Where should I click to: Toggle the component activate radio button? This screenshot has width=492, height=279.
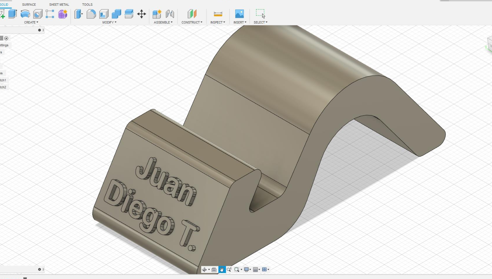(x=6, y=38)
